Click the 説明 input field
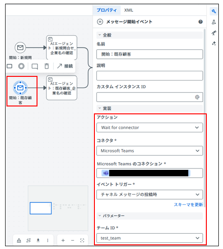The height and width of the screenshot is (249, 223). [149, 75]
